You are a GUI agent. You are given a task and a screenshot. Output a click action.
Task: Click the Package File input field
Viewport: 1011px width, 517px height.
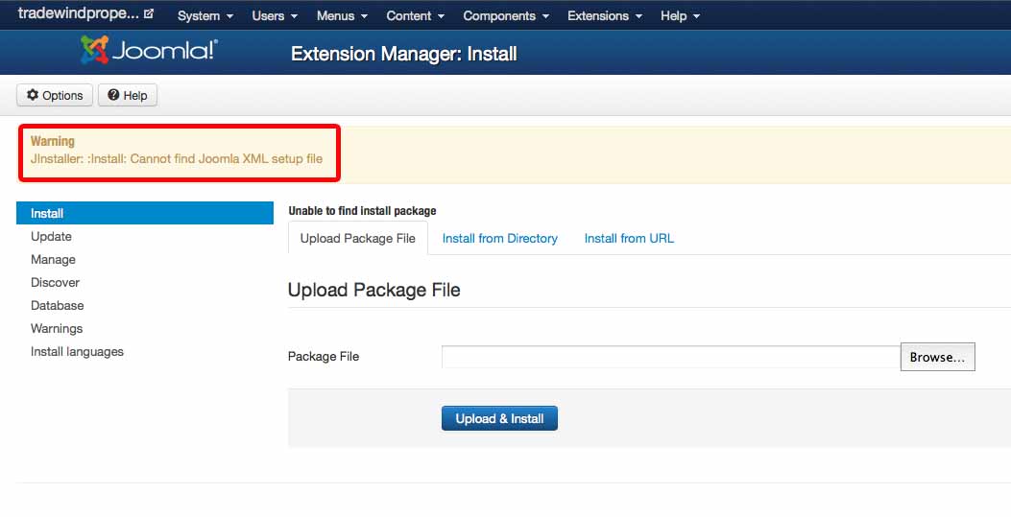click(670, 357)
